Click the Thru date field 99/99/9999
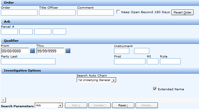The height and width of the screenshot is (112, 199). [x=50, y=51]
